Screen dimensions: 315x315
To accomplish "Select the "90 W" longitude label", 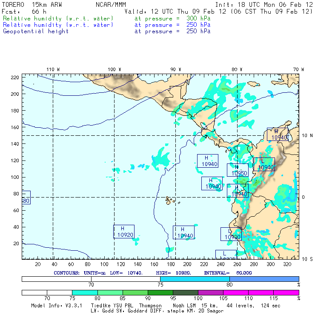I will point(175,69).
